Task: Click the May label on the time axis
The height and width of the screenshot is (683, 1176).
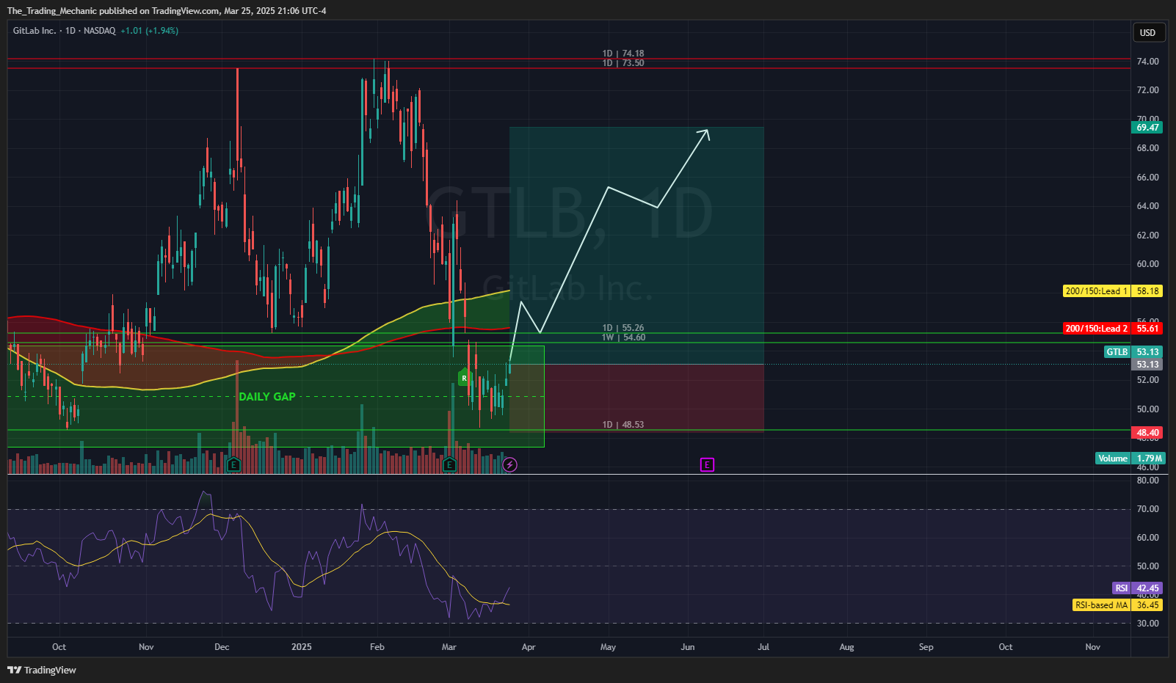Action: [x=608, y=647]
